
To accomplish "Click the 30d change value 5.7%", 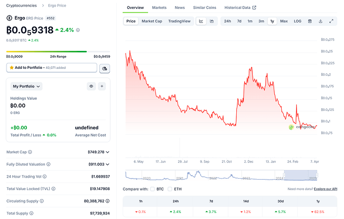I will [x=280, y=212].
